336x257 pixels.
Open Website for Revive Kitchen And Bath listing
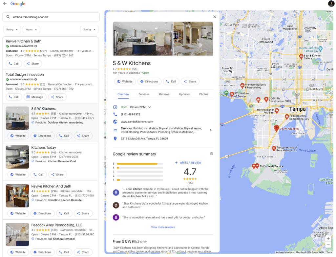coord(18,213)
